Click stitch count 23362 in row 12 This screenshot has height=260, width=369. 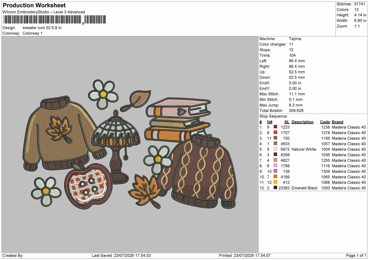284,188
